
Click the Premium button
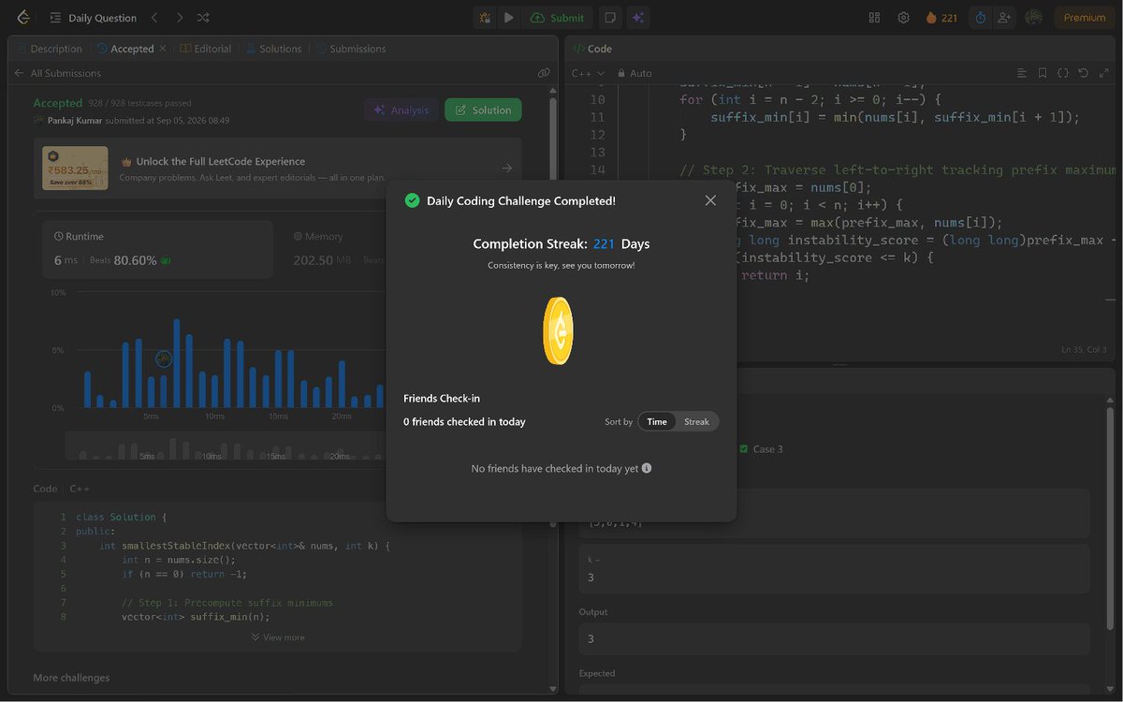tap(1085, 18)
